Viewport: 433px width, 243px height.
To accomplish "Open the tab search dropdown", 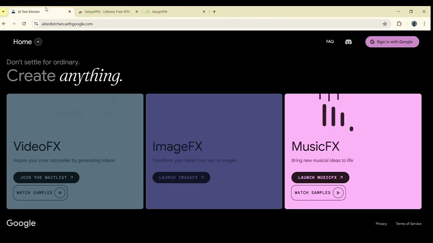I will [x=3, y=11].
